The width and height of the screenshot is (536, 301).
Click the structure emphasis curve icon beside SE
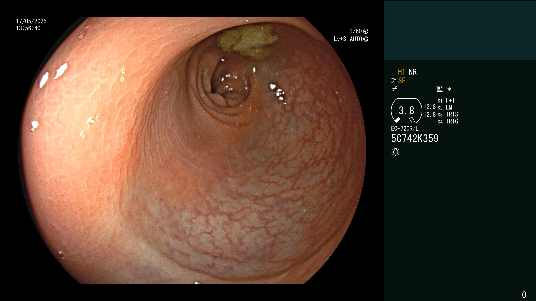394,81
